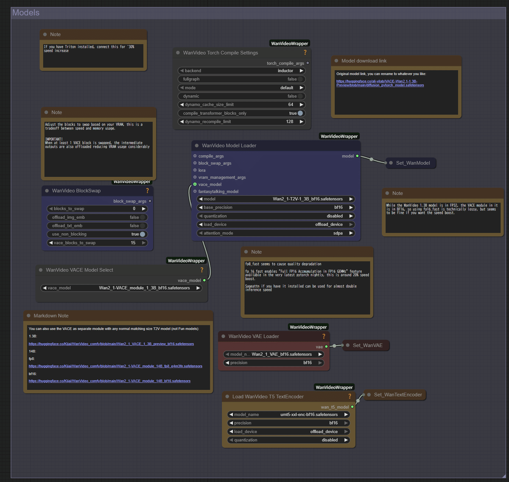Select the Set_WanTextEncoder node
This screenshot has width=509, height=482.
tap(395, 395)
